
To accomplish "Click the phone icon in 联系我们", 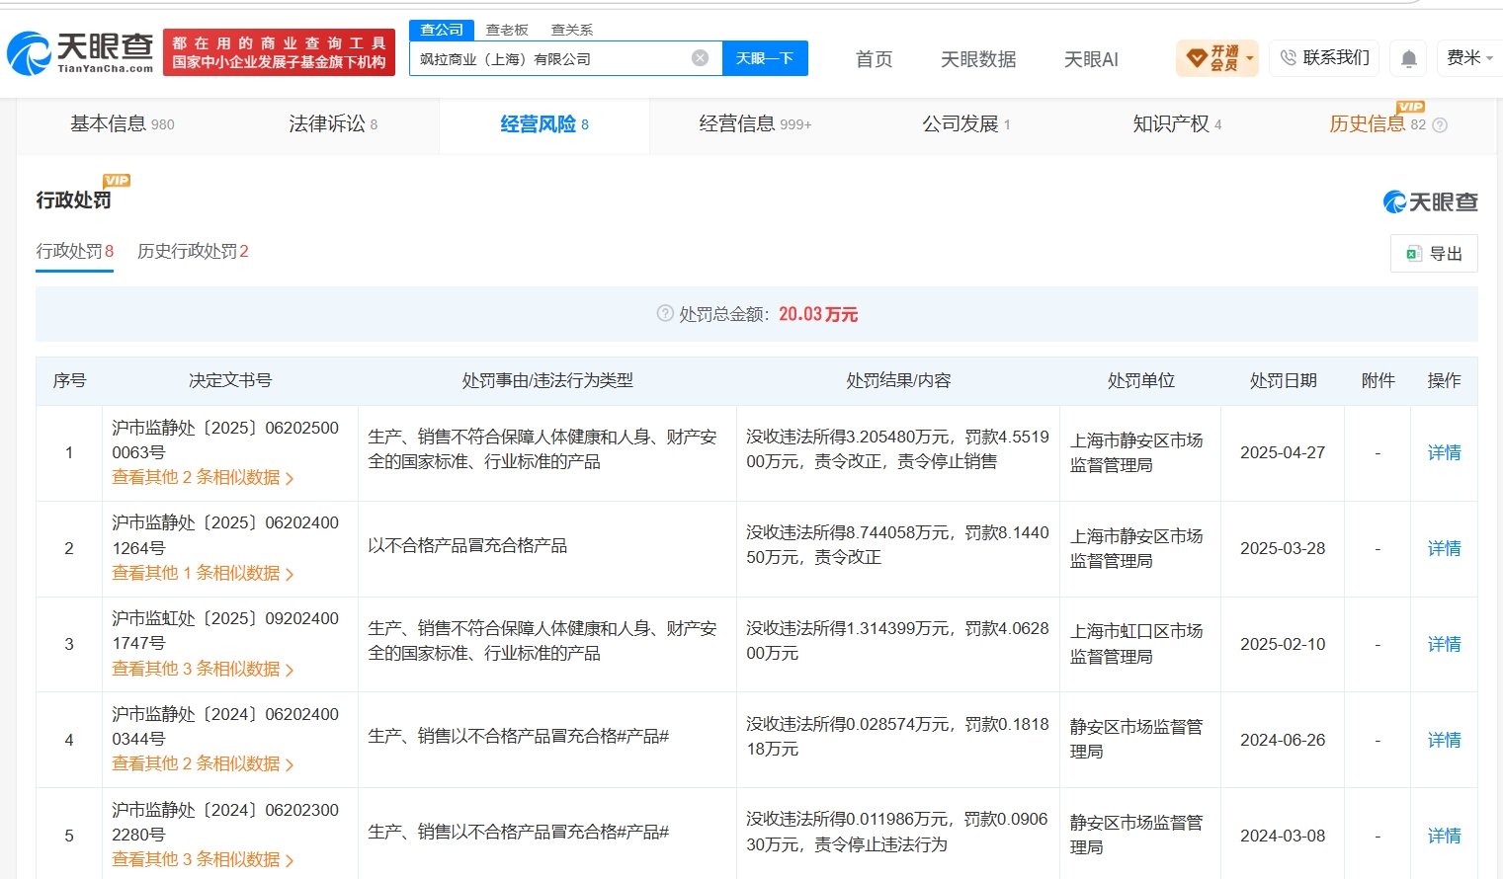I will (x=1289, y=58).
